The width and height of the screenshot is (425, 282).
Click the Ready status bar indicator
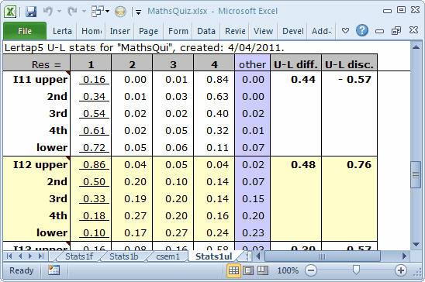tap(21, 270)
